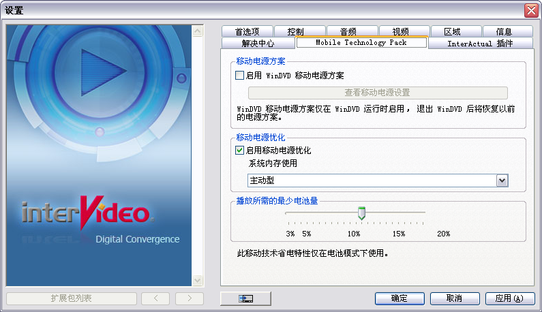Open the 解决中心 tab
The width and height of the screenshot is (542, 312).
[258, 43]
